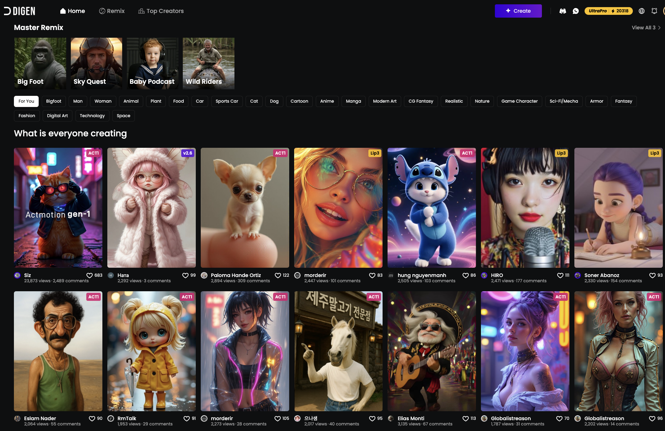665x431 pixels.
Task: Like Elias Monti's post heart icon
Action: [x=465, y=418]
